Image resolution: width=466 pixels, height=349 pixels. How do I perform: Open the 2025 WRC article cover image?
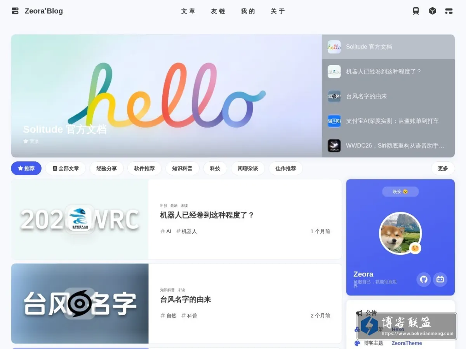click(80, 219)
